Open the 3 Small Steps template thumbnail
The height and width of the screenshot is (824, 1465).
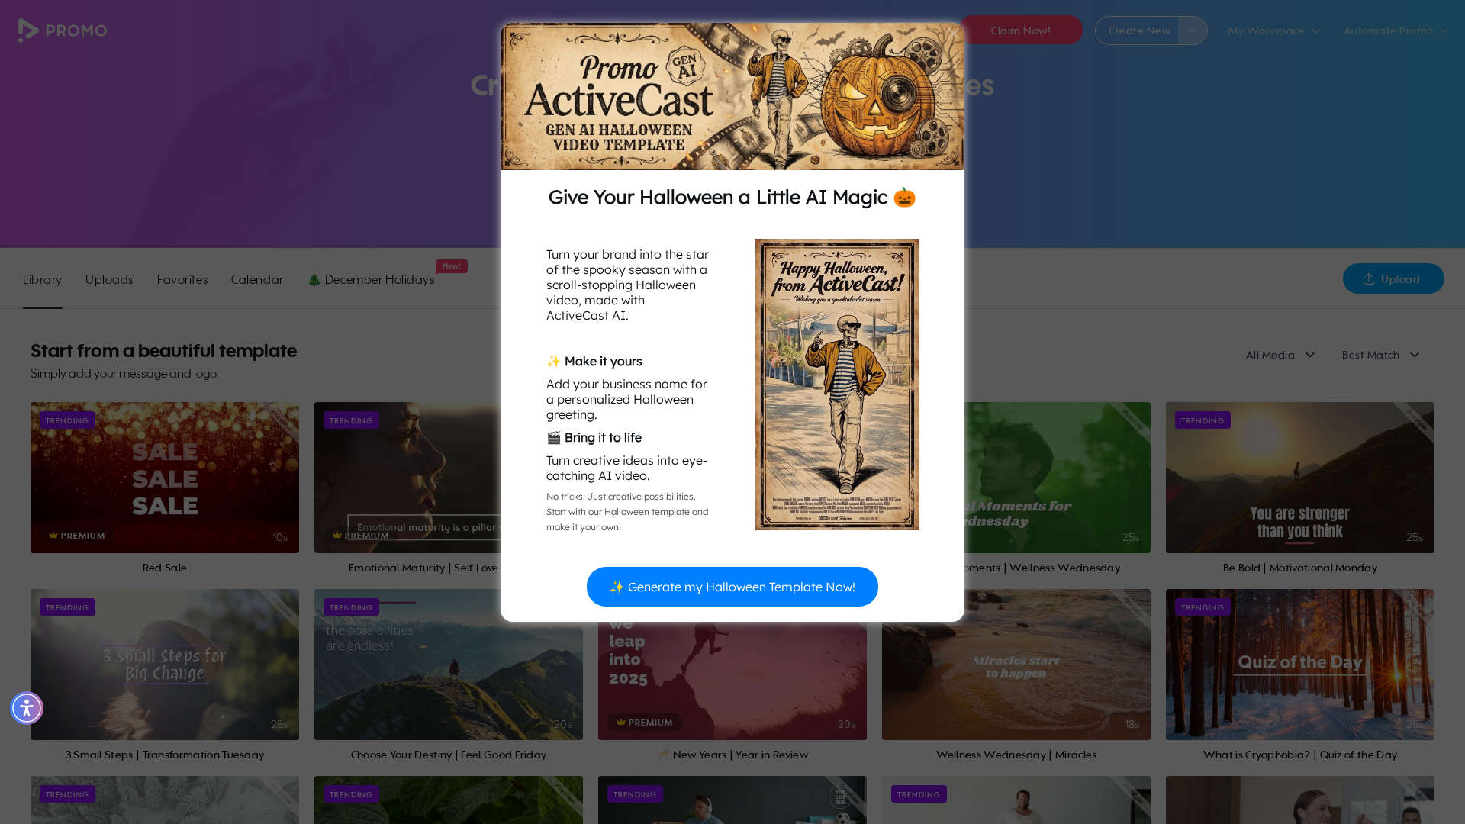[x=165, y=665]
